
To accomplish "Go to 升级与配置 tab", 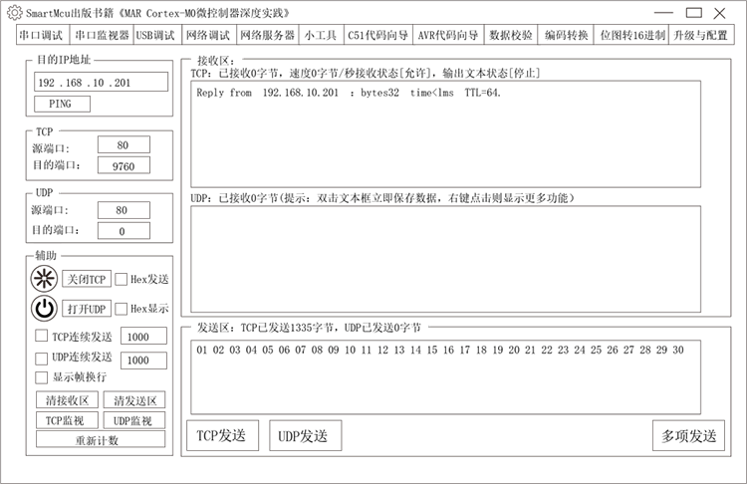I will click(x=700, y=35).
